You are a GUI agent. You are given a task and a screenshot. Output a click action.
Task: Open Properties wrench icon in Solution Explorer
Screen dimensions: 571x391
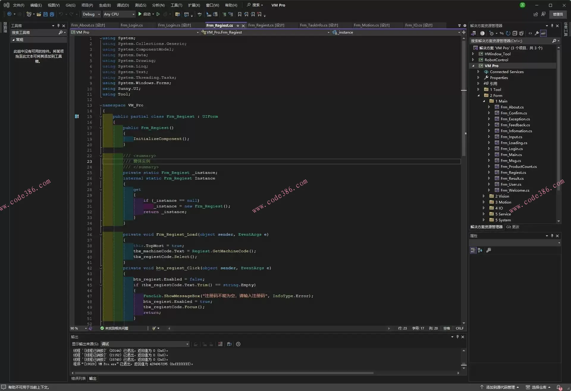point(537,33)
